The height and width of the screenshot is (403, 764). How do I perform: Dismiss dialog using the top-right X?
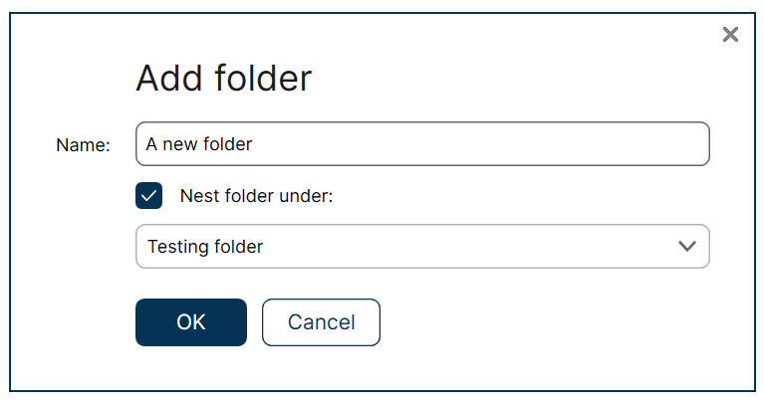pyautogui.click(x=730, y=35)
